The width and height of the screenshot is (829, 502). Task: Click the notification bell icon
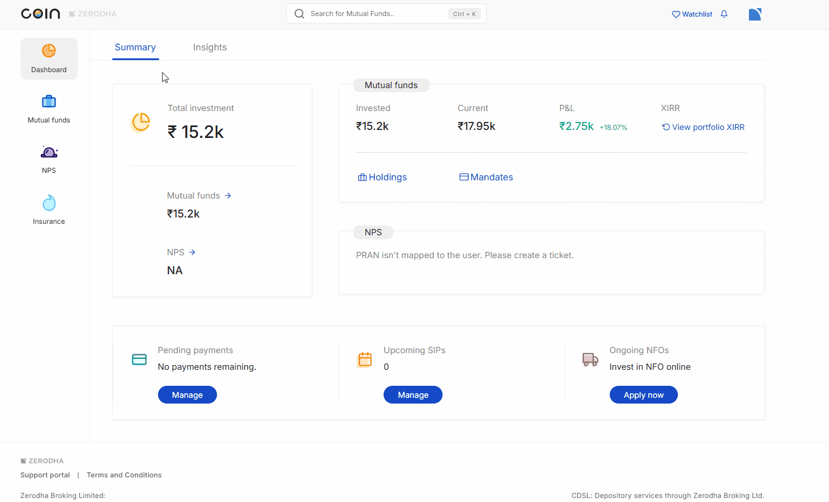pyautogui.click(x=724, y=14)
